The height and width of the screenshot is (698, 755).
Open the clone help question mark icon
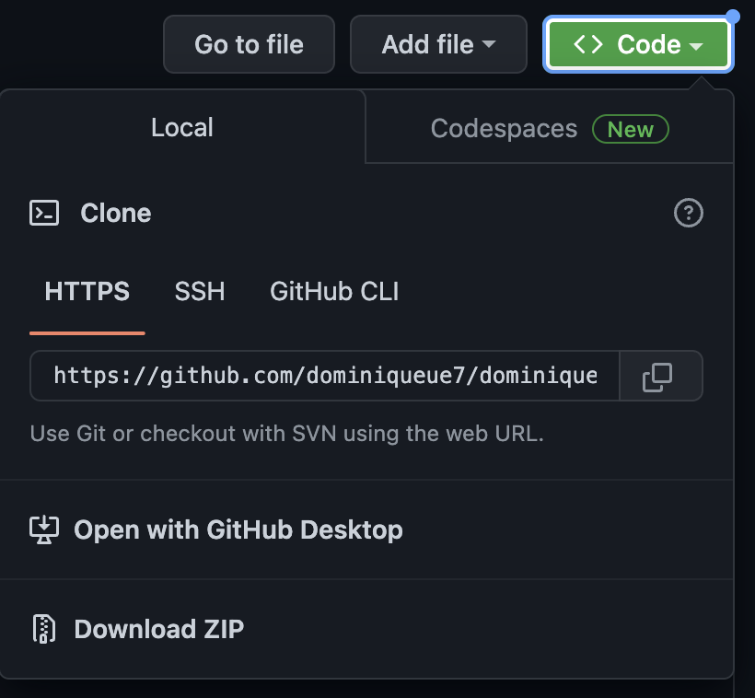[688, 213]
